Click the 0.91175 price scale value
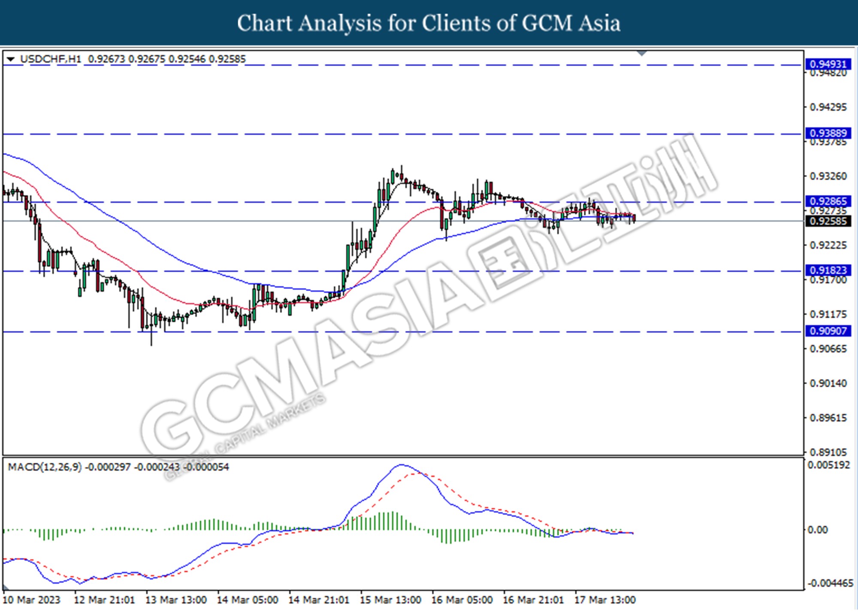858x613 pixels. pyautogui.click(x=828, y=315)
